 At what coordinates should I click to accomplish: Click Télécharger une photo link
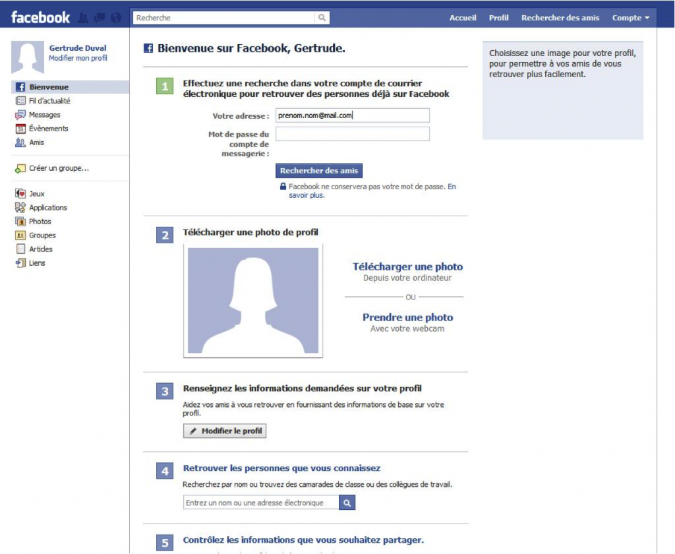(407, 266)
